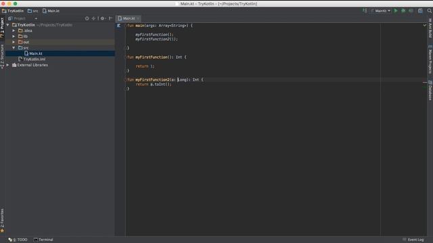Screen dimensions: 433x243
Task: Click the inspection status checkmark icon
Action: [x=425, y=26]
